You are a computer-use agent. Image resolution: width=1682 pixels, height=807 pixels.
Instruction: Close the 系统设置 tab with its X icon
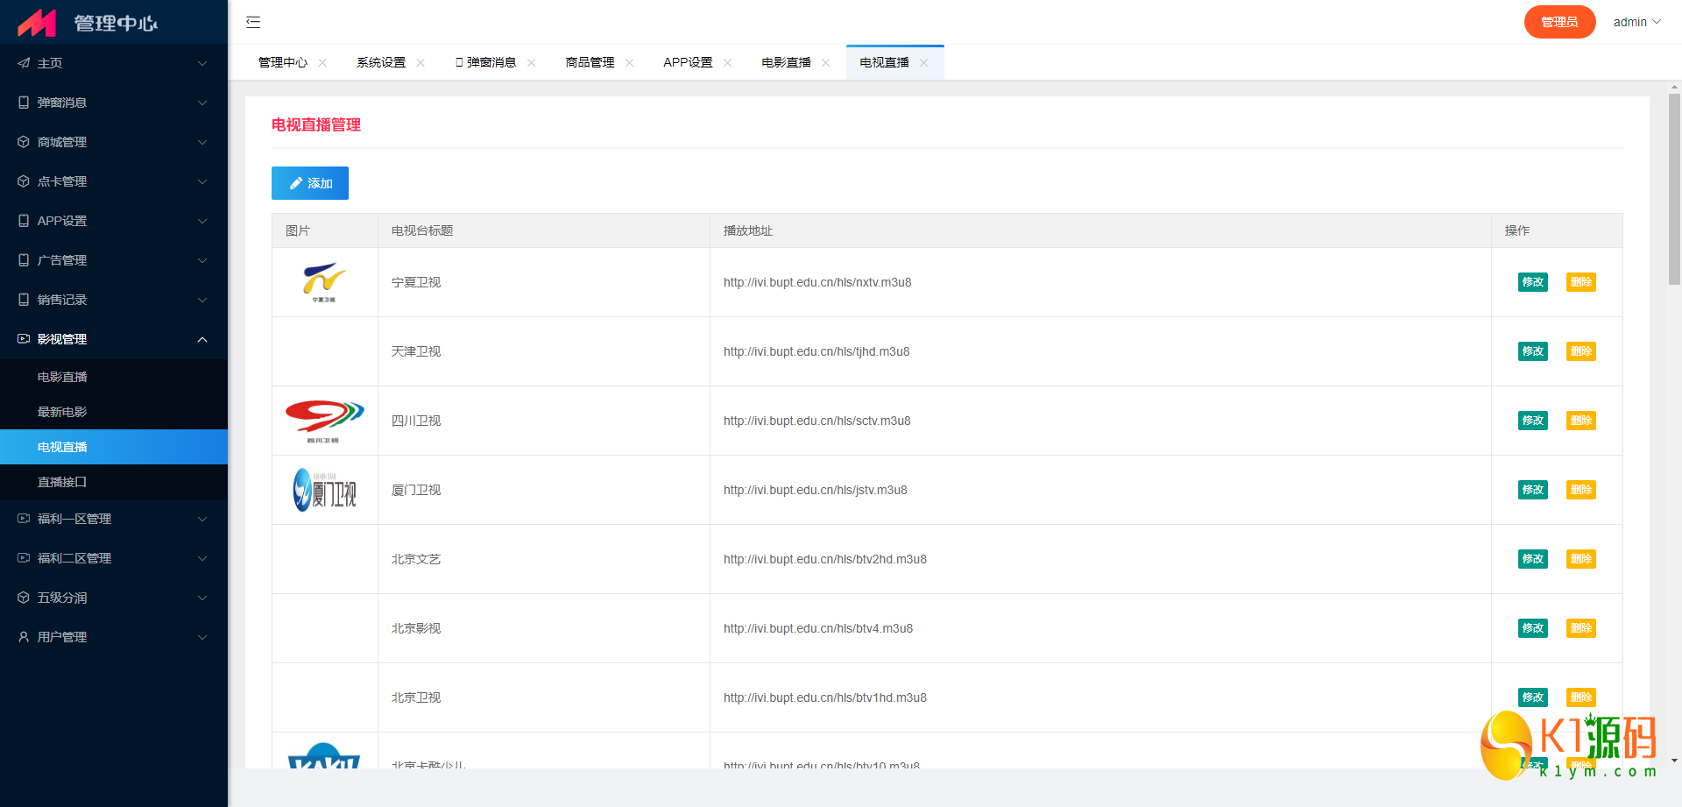click(420, 63)
